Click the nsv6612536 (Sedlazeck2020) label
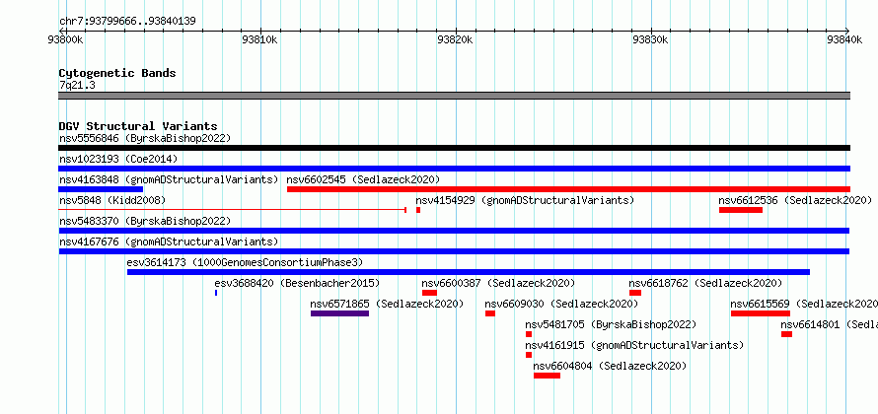The width and height of the screenshot is (878, 414). [795, 200]
